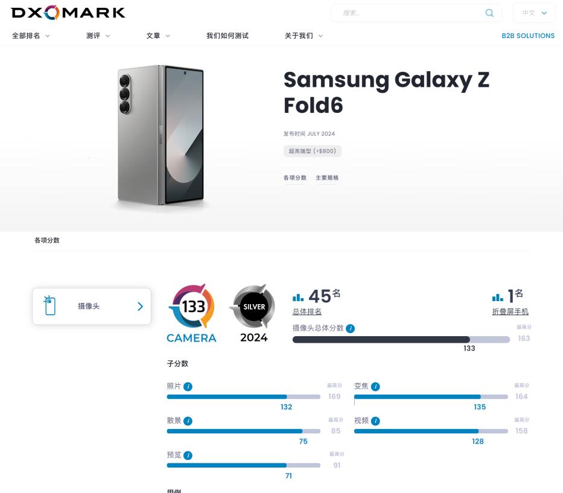This screenshot has height=493, width=563.
Task: Click the search magnifier icon
Action: coord(489,13)
